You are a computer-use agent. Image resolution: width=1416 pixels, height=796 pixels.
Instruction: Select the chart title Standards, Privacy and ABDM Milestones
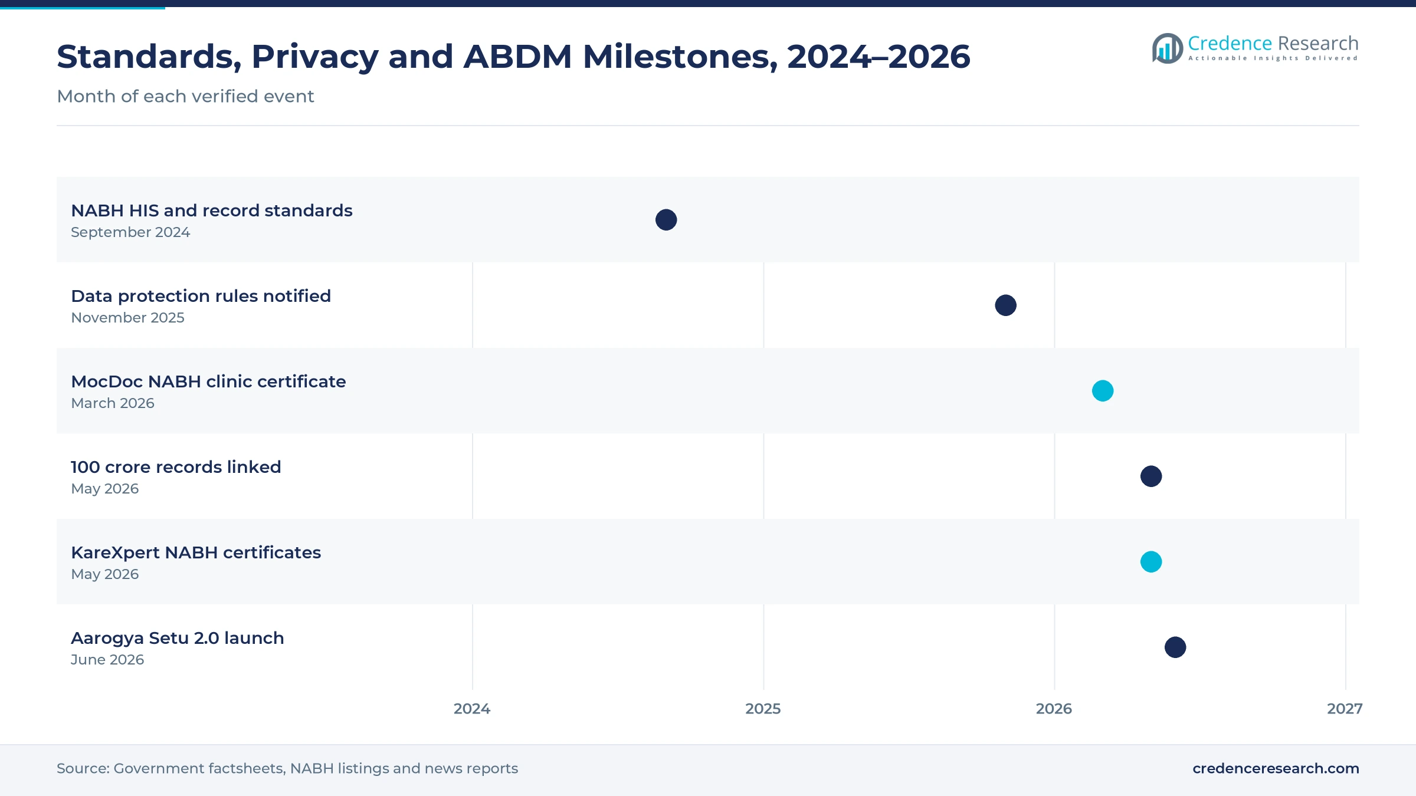513,57
